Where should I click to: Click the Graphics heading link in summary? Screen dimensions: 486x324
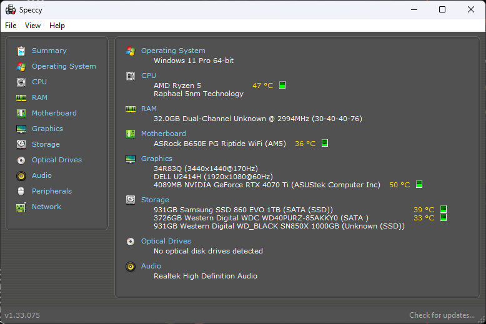(x=157, y=159)
